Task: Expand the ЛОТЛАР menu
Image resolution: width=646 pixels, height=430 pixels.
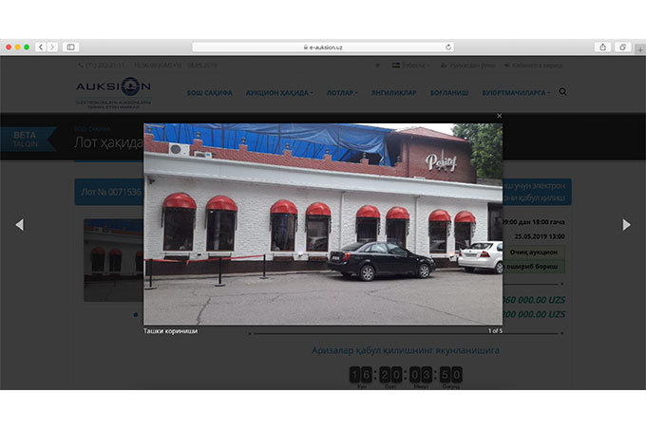Action: [x=342, y=93]
